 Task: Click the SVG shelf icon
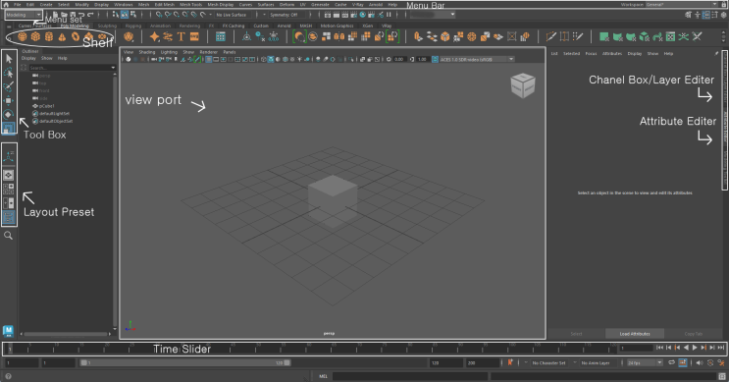click(194, 36)
